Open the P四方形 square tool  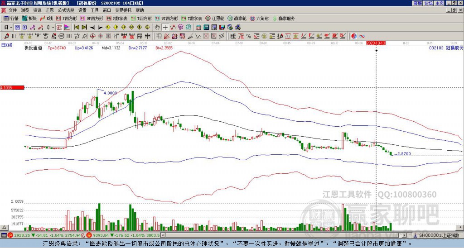pyautogui.click(x=67, y=18)
